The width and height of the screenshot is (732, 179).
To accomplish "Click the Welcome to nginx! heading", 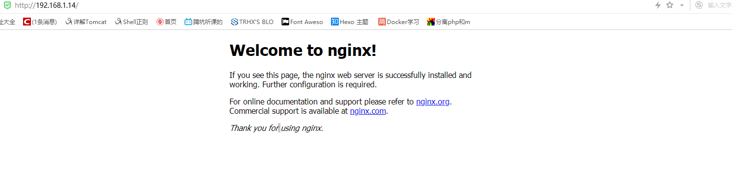I will [303, 50].
